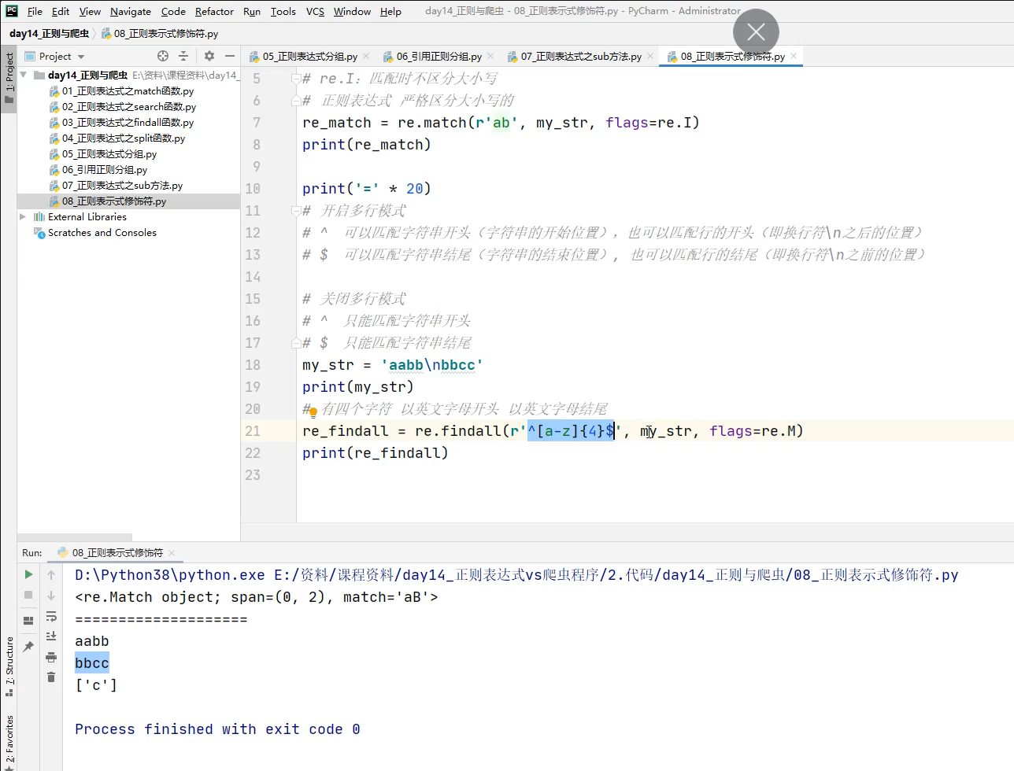Clear console output with trash icon
The width and height of the screenshot is (1014, 771).
coord(51,677)
